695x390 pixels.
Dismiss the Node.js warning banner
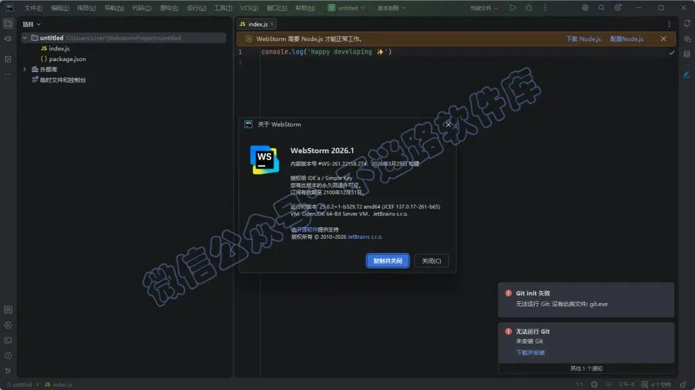pyautogui.click(x=663, y=39)
